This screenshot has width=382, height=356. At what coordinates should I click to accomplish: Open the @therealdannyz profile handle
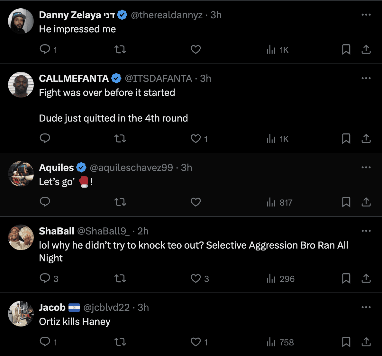(167, 15)
